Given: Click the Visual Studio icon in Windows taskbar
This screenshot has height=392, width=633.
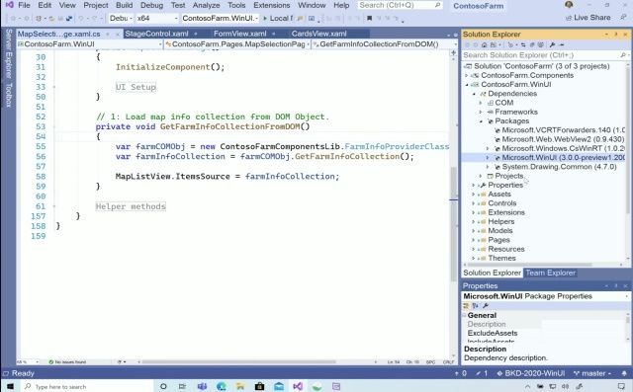Looking at the screenshot, I should pyautogui.click(x=298, y=386).
